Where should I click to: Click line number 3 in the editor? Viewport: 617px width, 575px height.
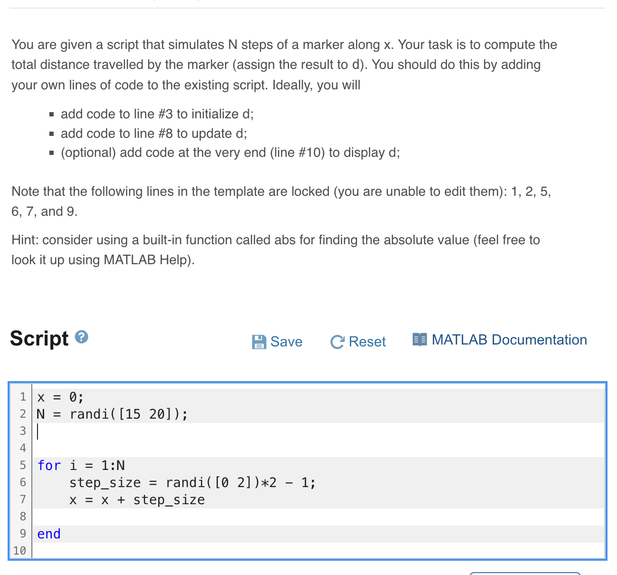click(x=22, y=431)
